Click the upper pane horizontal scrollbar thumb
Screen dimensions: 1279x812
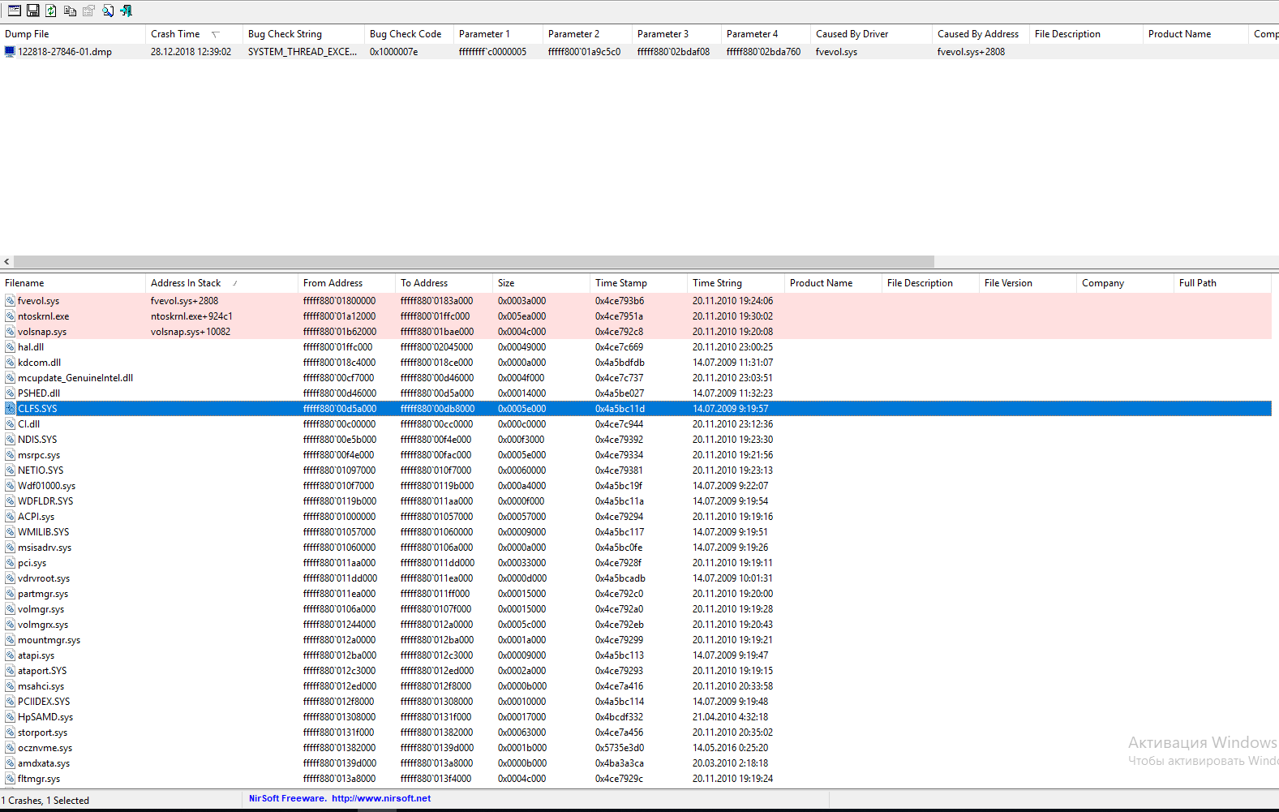(474, 262)
